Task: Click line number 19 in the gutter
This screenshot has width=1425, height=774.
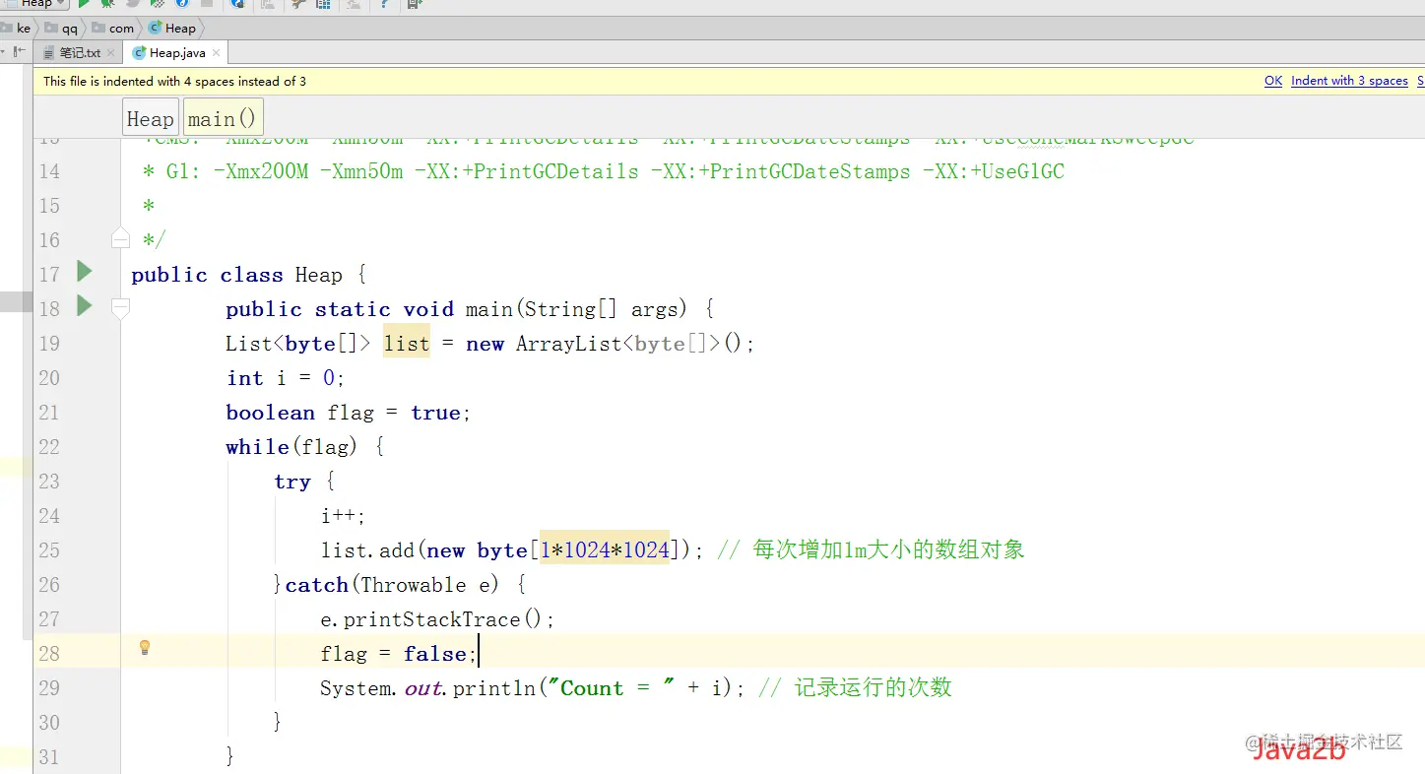Action: click(49, 344)
